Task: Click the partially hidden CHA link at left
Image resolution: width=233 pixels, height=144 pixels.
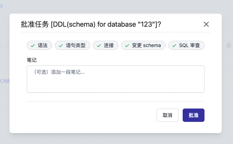Action: pyautogui.click(x=5, y=81)
